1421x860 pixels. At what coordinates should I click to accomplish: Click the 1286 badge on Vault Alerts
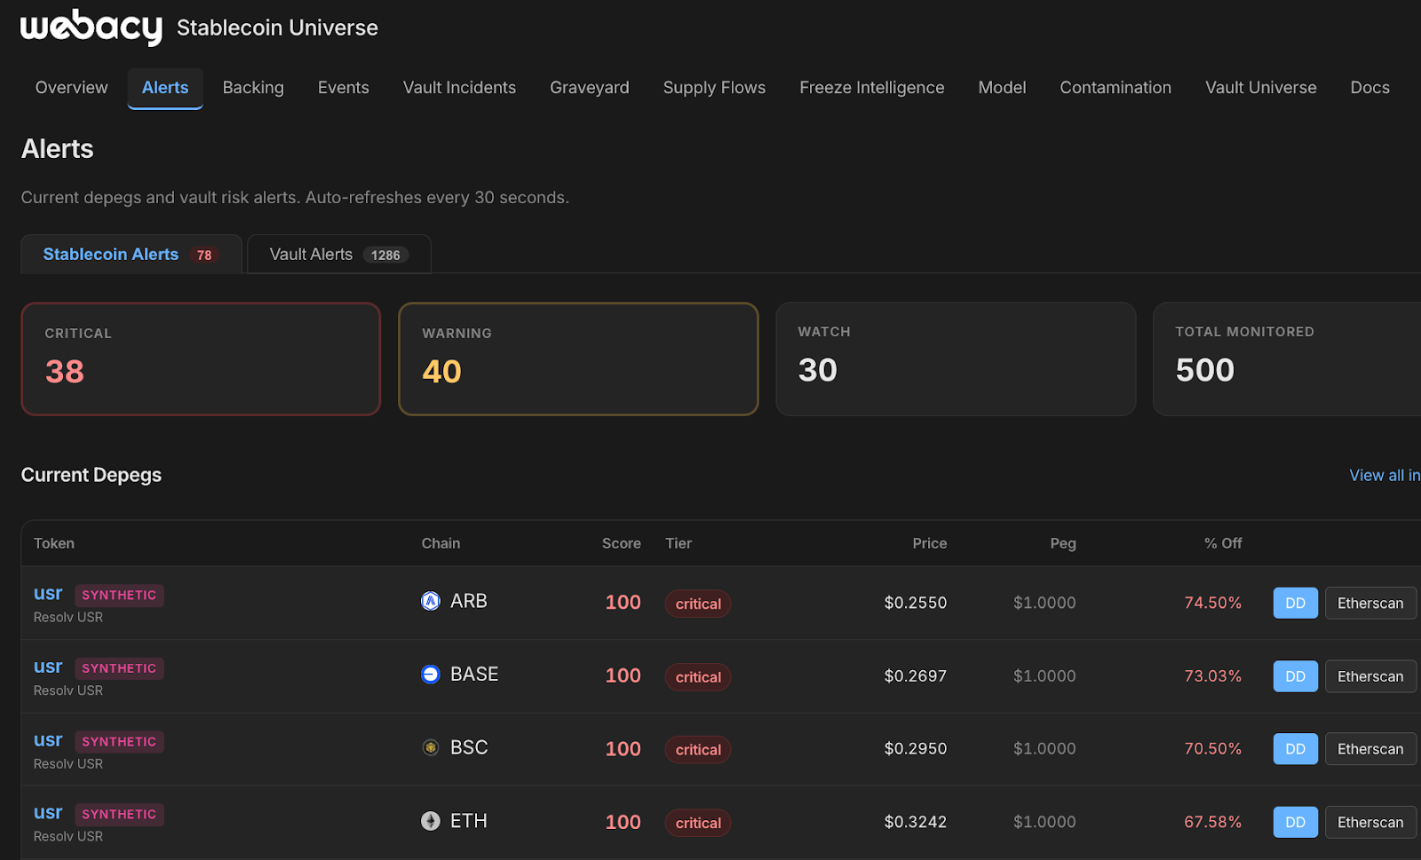pyautogui.click(x=385, y=256)
